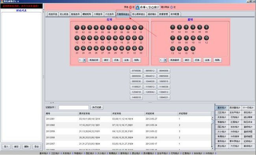Click the 机选红球 button

(x=94, y=60)
